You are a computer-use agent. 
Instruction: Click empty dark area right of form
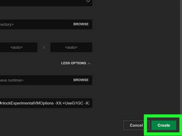tap(136, 63)
